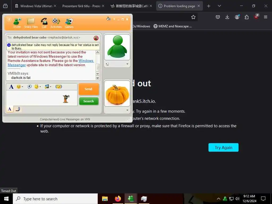Expand the Messenger show menu arrow

[114, 19]
